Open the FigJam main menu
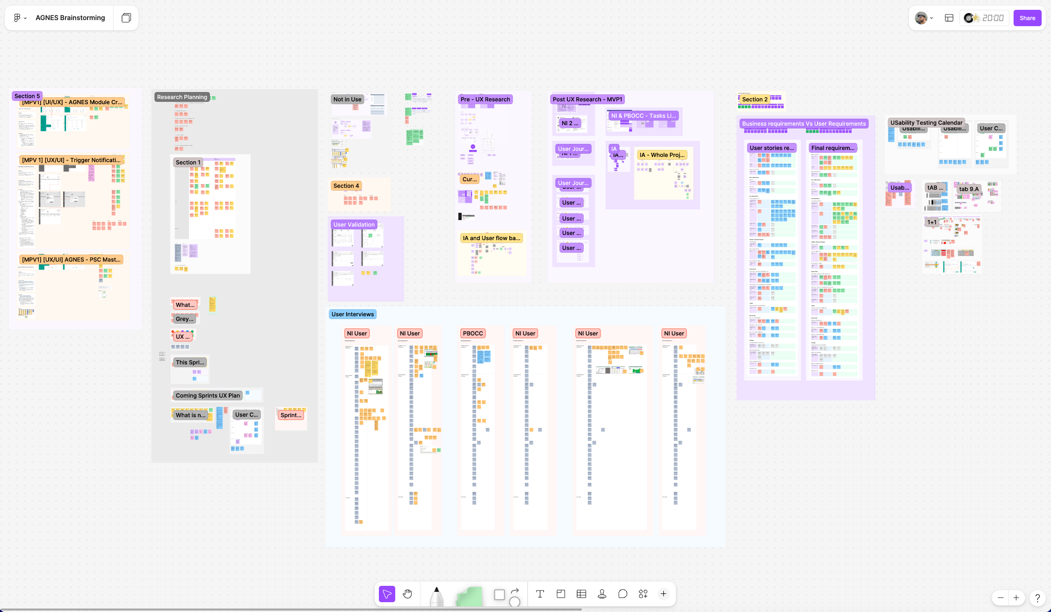Viewport: 1051px width, 612px height. [x=20, y=18]
